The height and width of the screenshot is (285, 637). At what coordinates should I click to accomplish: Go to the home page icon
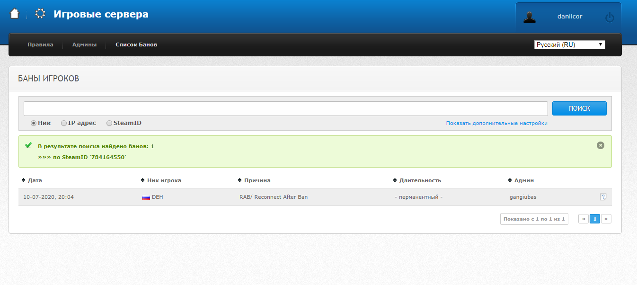(15, 14)
